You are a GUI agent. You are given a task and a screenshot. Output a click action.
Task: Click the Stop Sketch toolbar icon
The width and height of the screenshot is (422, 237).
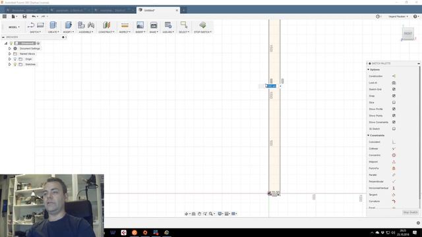point(202,25)
